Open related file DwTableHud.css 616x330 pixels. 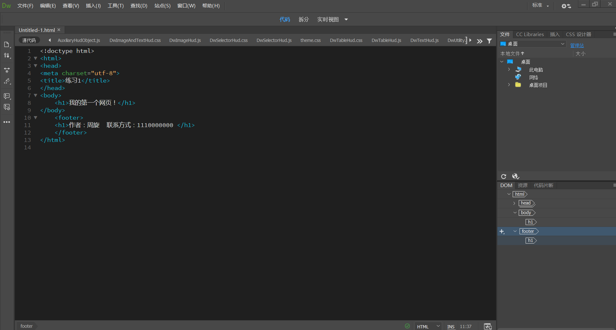tap(346, 40)
